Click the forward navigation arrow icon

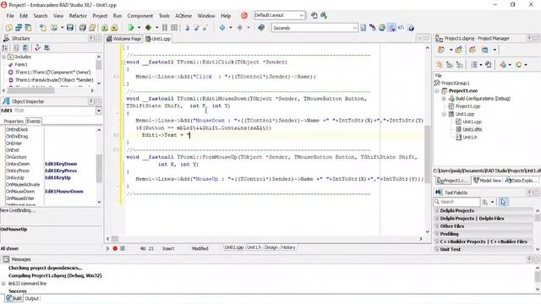click(240, 28)
